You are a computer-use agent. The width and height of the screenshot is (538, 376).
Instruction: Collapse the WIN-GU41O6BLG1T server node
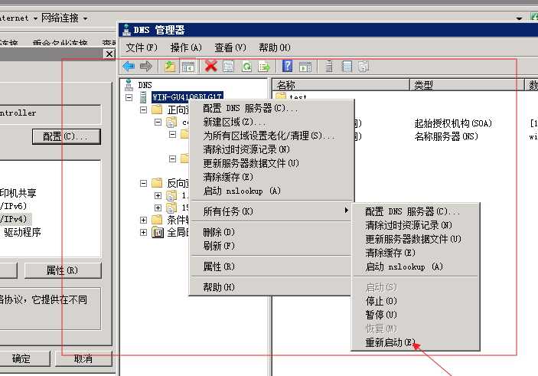point(129,97)
